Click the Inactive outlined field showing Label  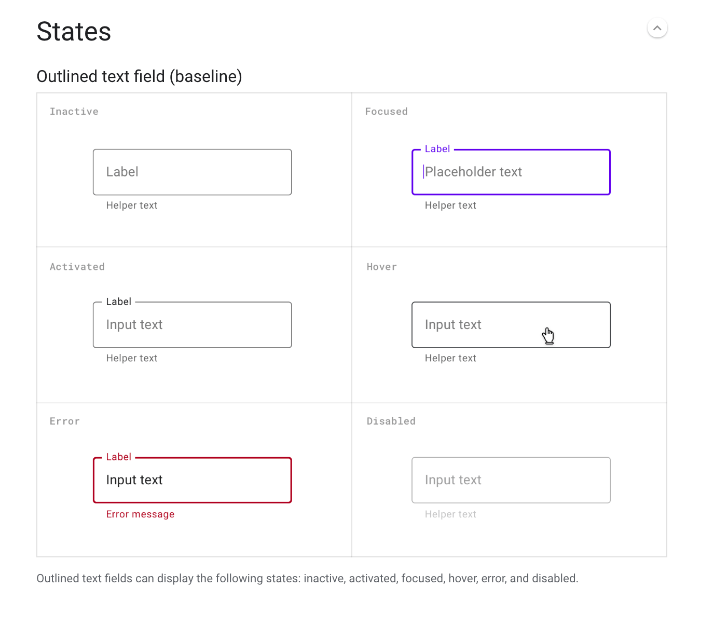click(x=192, y=172)
